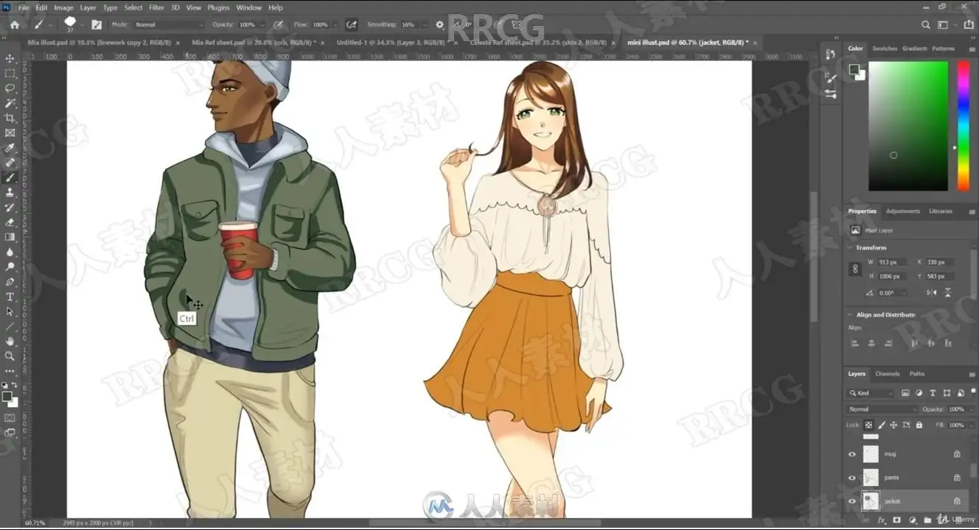Hide the mug layer

click(x=852, y=454)
